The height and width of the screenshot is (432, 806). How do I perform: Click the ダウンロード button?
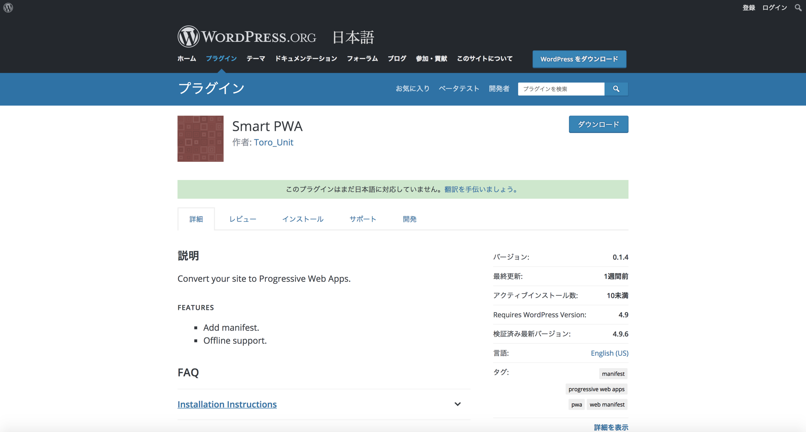(598, 124)
